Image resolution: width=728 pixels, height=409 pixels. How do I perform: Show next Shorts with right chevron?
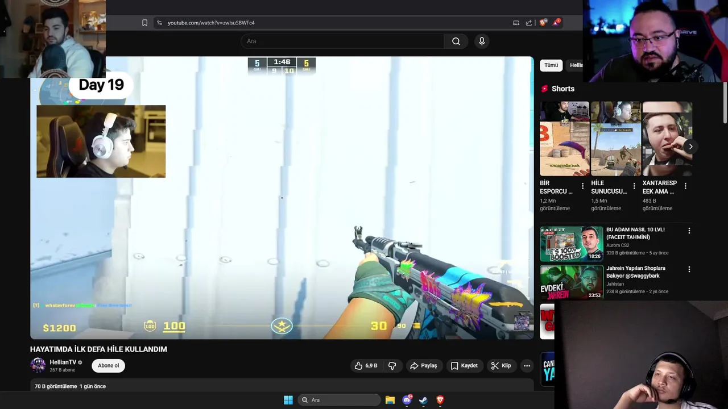tap(690, 147)
